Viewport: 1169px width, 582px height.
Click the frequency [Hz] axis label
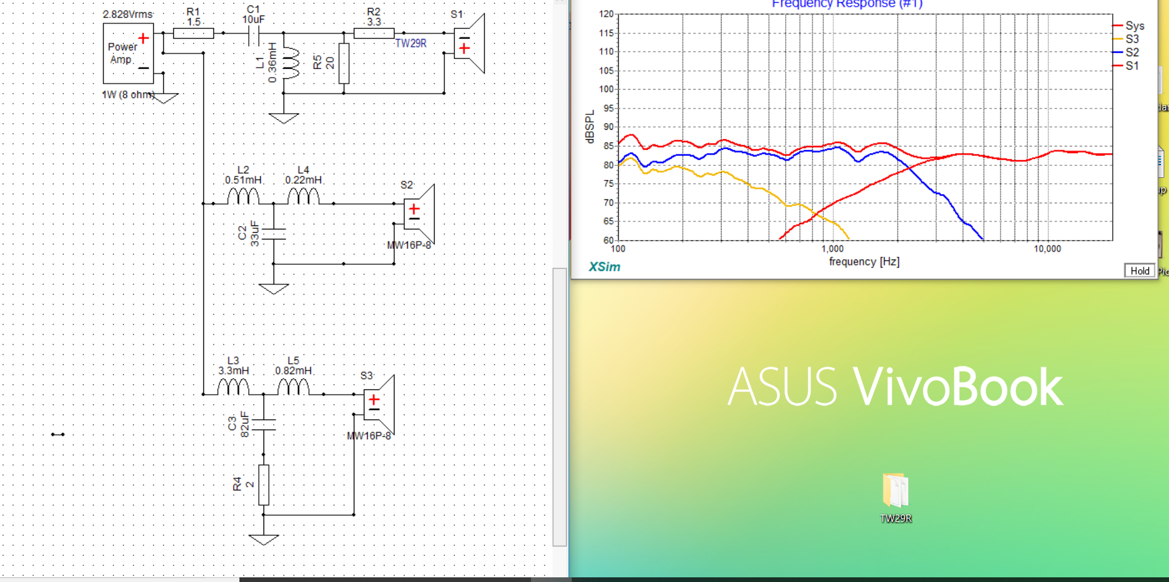(x=864, y=262)
